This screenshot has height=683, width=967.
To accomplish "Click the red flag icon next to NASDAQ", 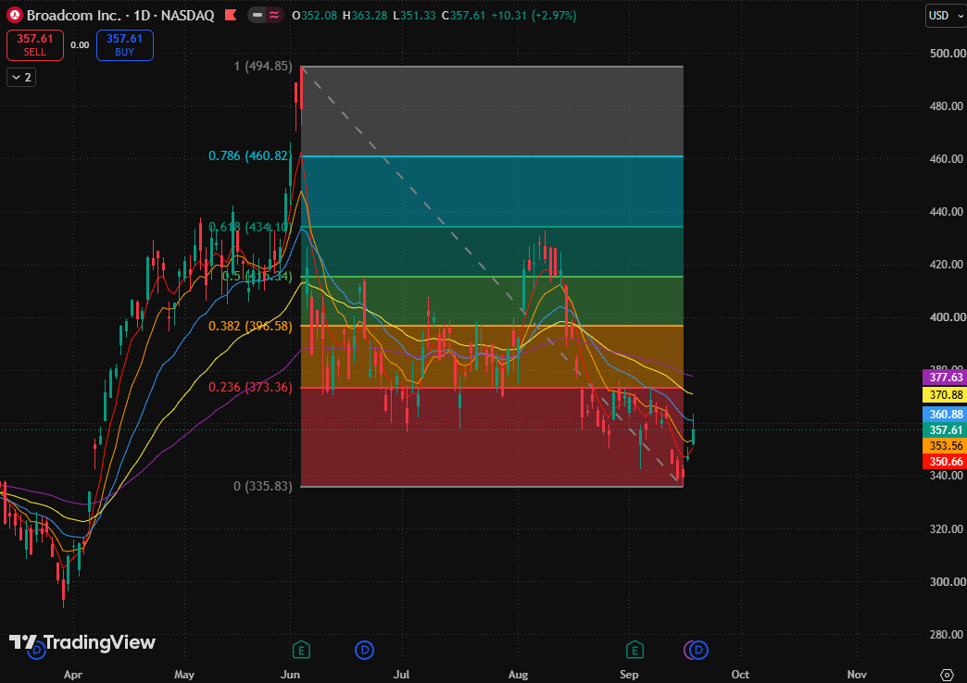I will pos(231,16).
